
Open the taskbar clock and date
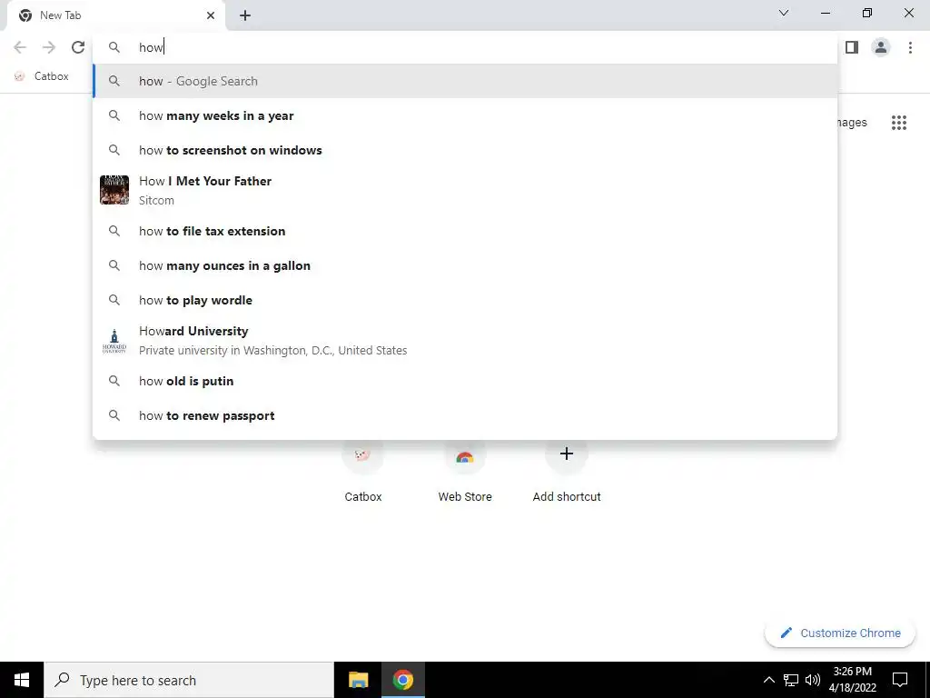(x=852, y=680)
